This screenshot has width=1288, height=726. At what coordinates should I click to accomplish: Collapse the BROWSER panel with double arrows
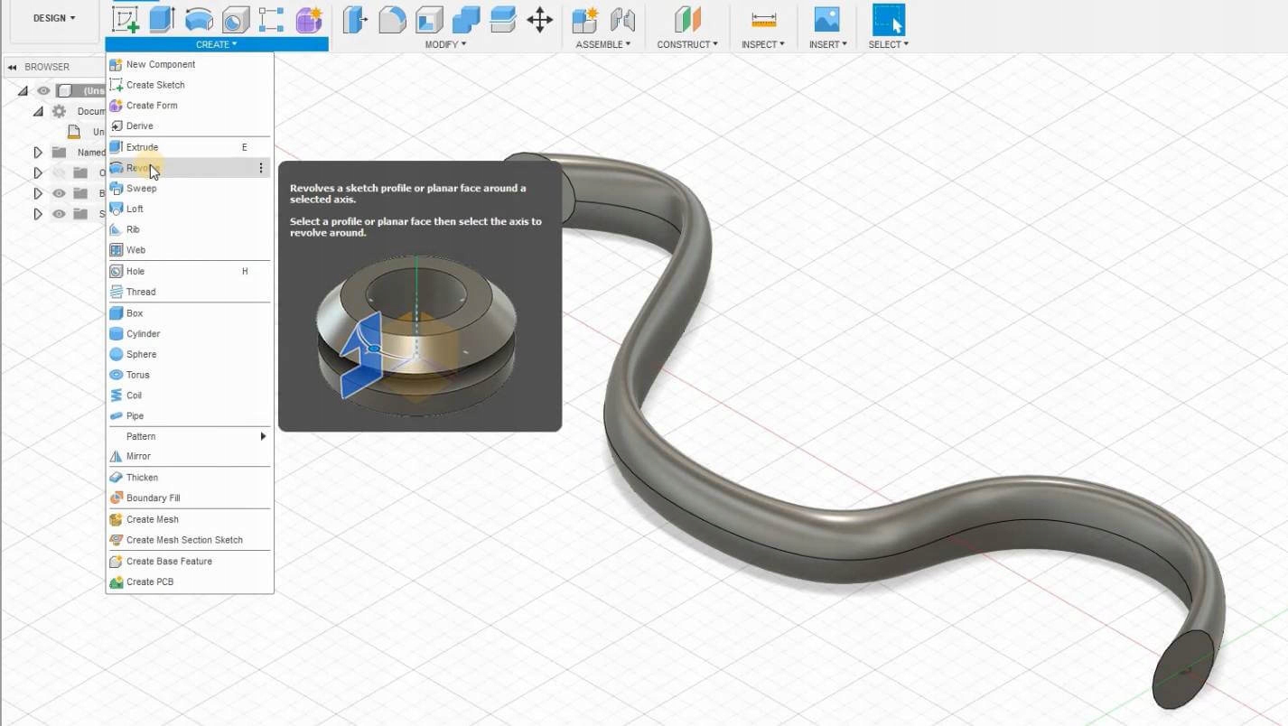[13, 67]
